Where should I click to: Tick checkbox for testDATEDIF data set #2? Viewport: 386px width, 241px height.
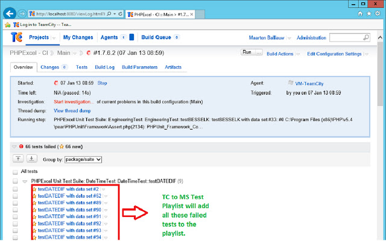pyautogui.click(x=15, y=189)
